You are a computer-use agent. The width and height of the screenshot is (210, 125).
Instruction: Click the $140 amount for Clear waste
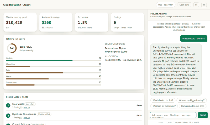139,106
